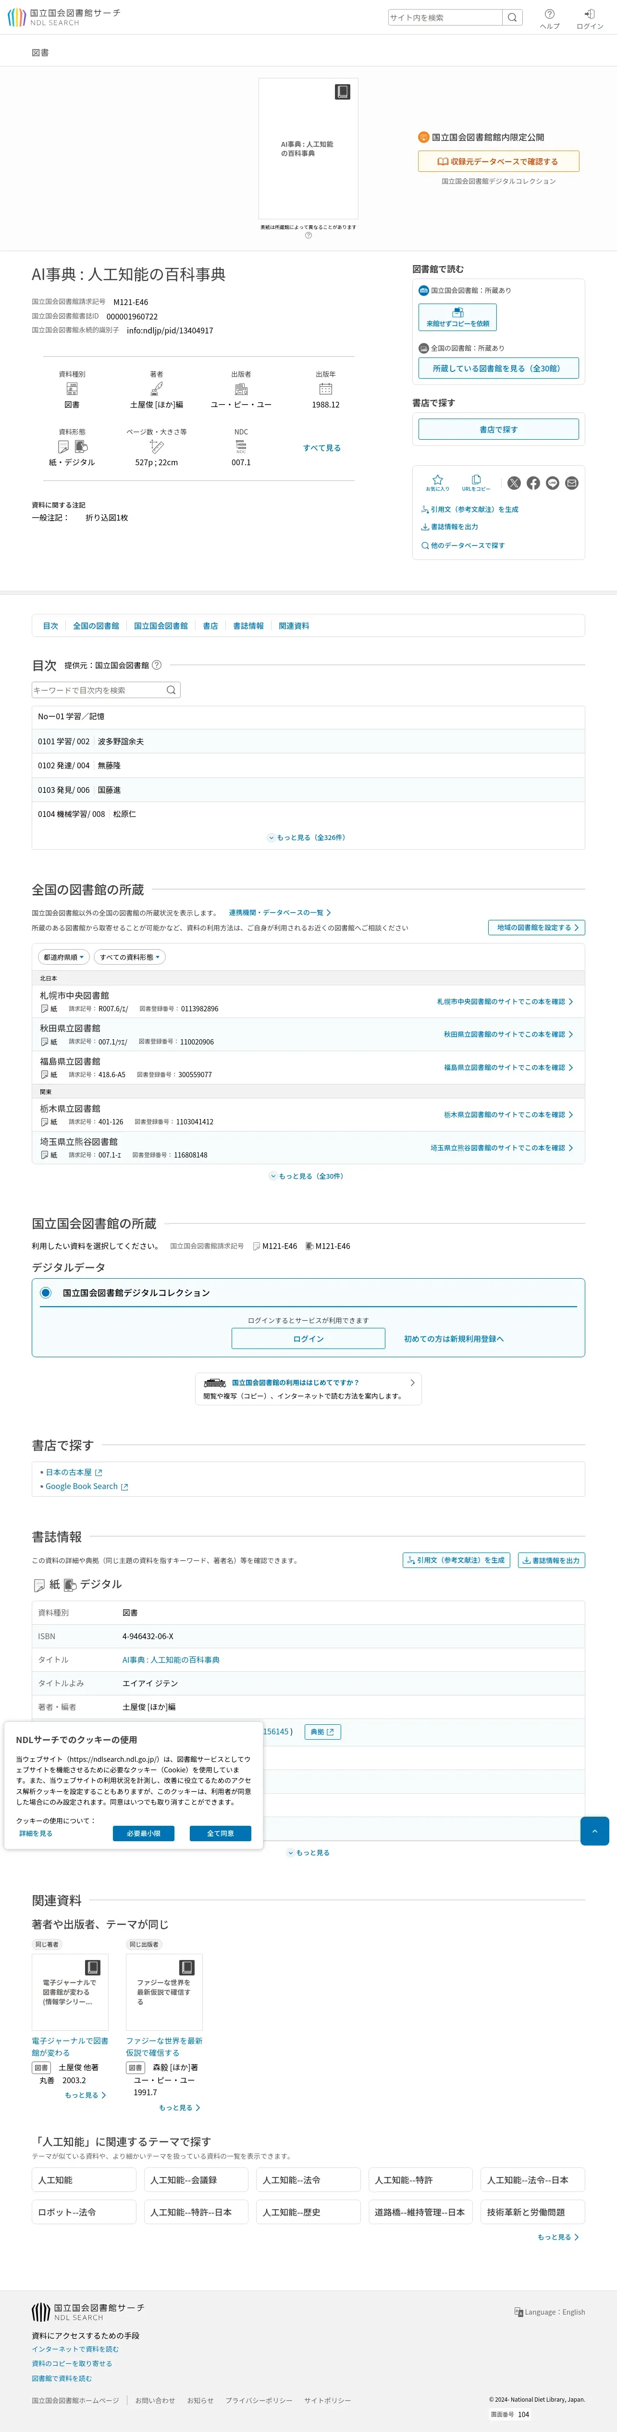Expand もっと見る（全326件） in table of contents
617x2432 pixels.
point(308,838)
